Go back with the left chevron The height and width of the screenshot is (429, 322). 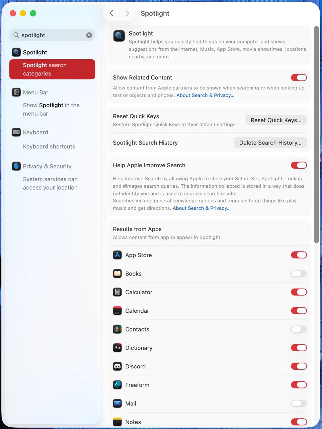click(x=112, y=13)
